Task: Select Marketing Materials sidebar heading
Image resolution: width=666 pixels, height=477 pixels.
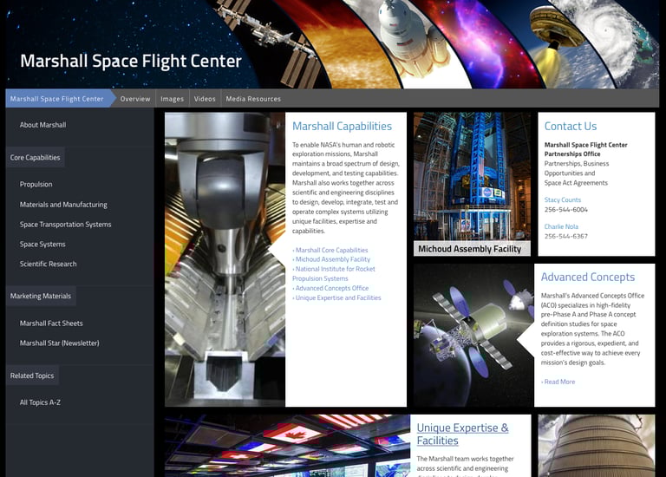Action: coord(41,296)
